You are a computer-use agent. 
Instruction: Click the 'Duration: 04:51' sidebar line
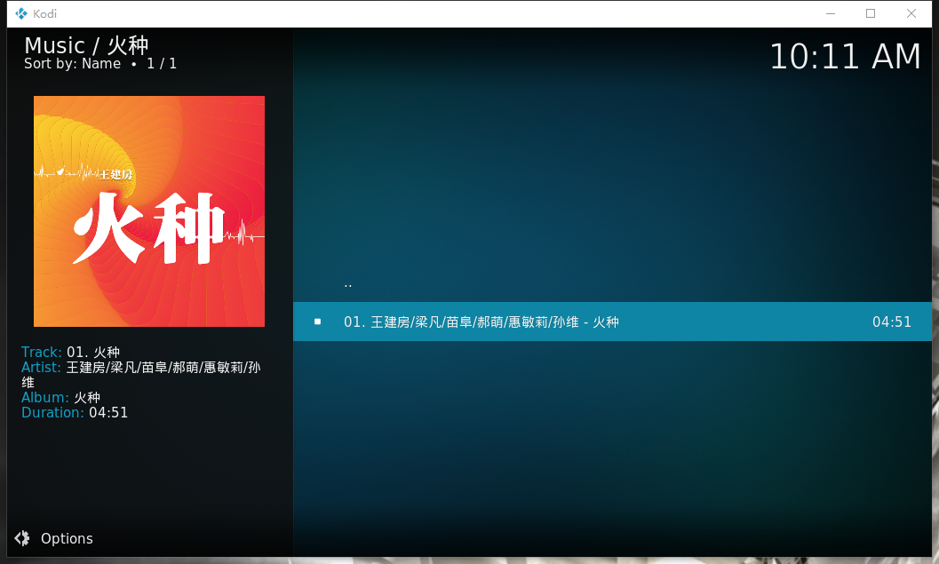[x=75, y=413]
